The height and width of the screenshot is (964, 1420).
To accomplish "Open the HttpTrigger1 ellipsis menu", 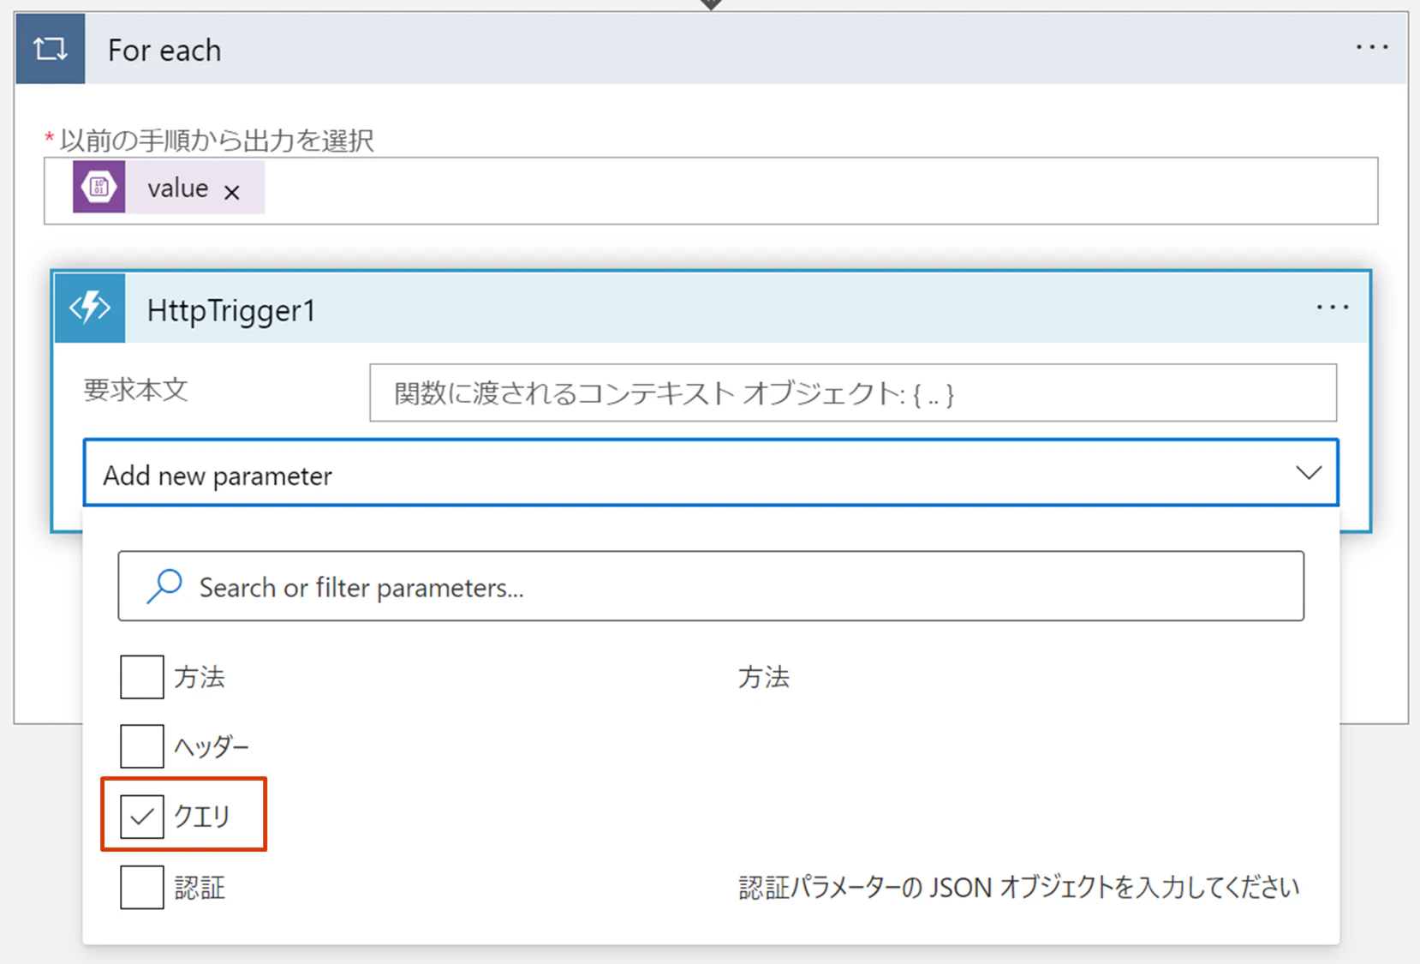I will (x=1333, y=307).
